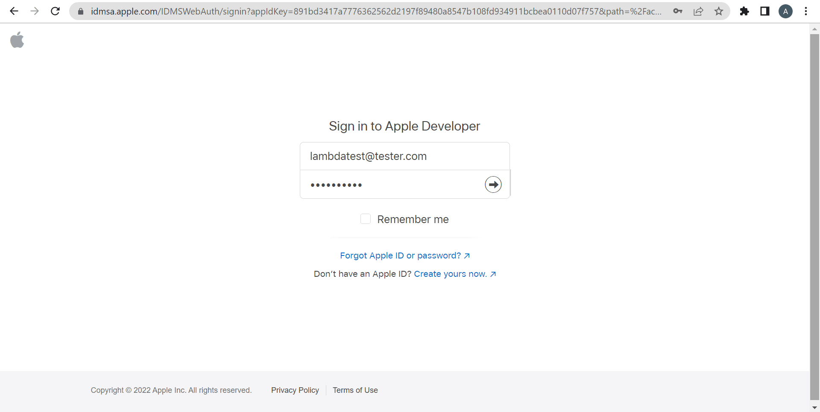Click the scrollbar down arrow
Image resolution: width=820 pixels, height=412 pixels.
pos(815,407)
